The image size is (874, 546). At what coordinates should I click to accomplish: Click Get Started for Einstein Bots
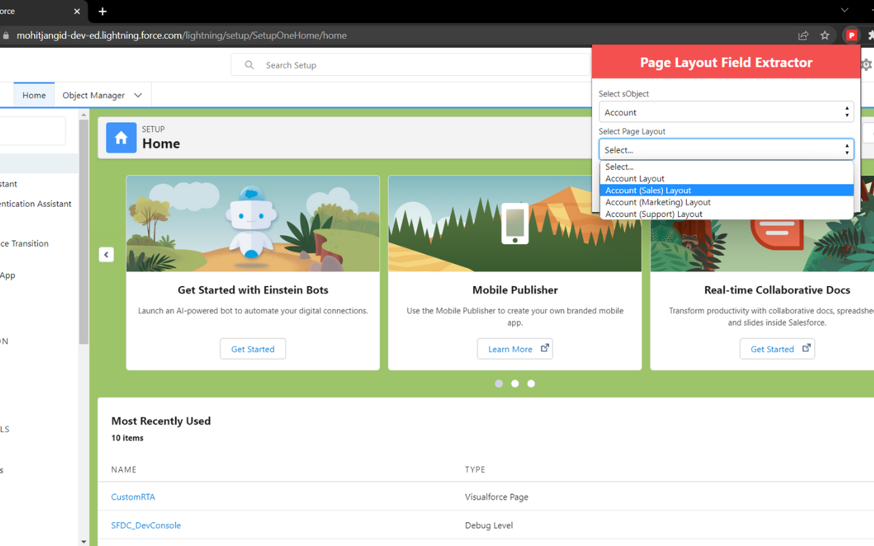pyautogui.click(x=253, y=349)
